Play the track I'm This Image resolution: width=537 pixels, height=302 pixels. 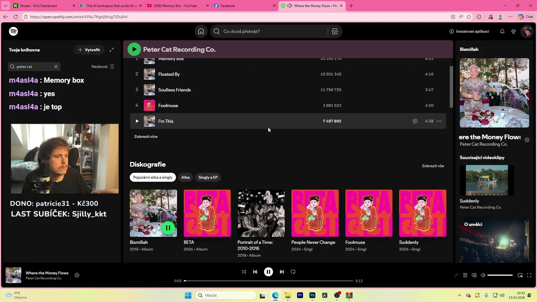pos(137,121)
